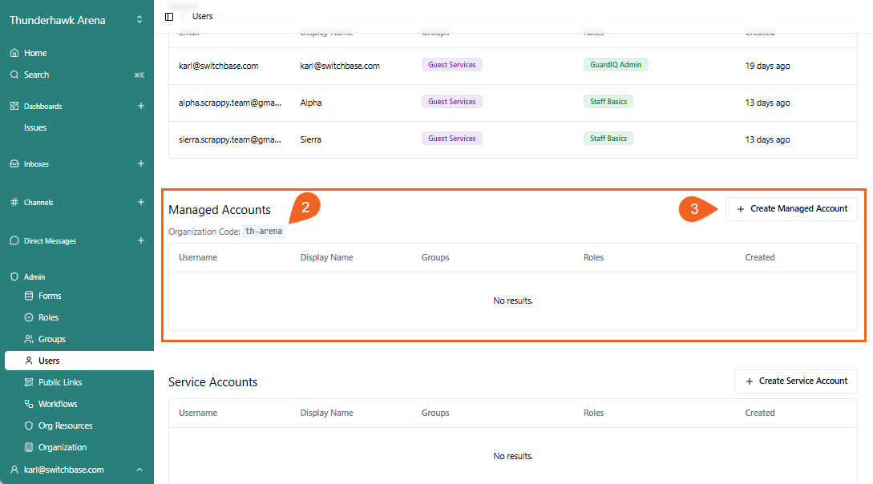Screen dimensions: 873x484
Task: Go to Roles in Admin menu
Action: [x=48, y=317]
